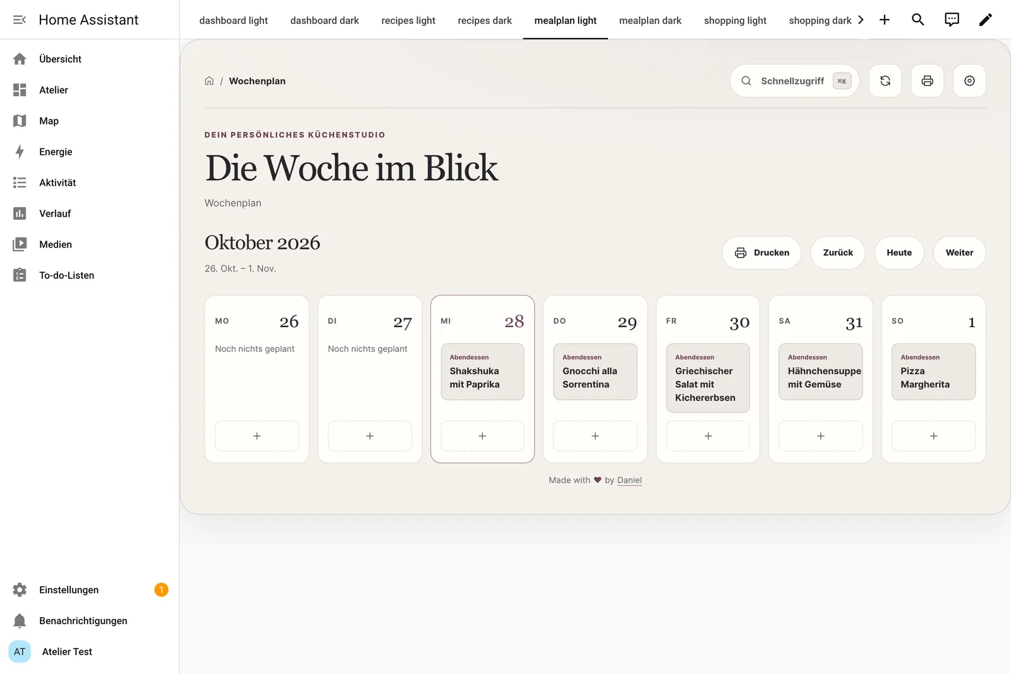Open the Gnocchi alla Sorrentina meal card
The width and height of the screenshot is (1011, 674).
pos(595,371)
